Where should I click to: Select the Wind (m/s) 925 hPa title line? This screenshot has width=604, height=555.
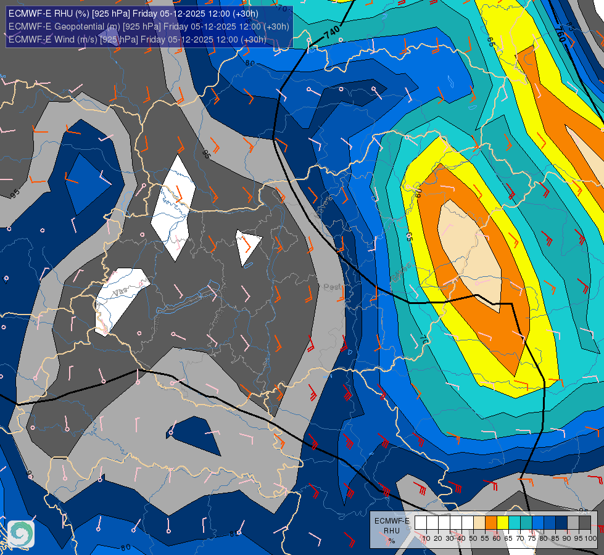137,39
